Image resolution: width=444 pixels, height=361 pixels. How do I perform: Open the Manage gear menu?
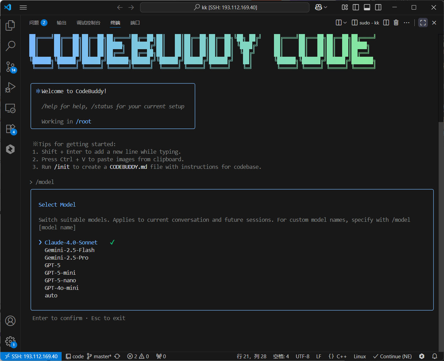coord(10,342)
